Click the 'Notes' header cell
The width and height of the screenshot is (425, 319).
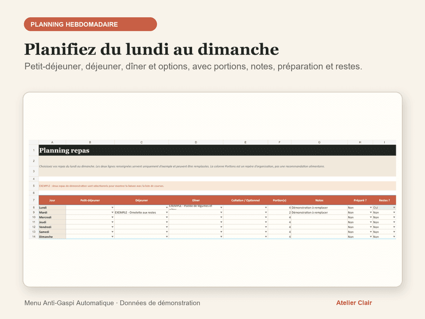(319, 200)
